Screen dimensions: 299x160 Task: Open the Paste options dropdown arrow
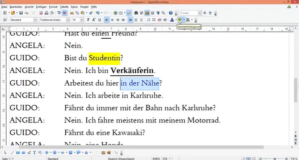86,13
